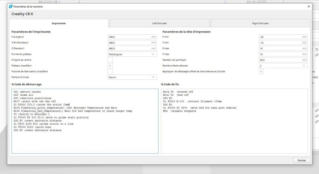
Task: Click the 'M107 ;start with the fan off' line
Action: (34, 101)
